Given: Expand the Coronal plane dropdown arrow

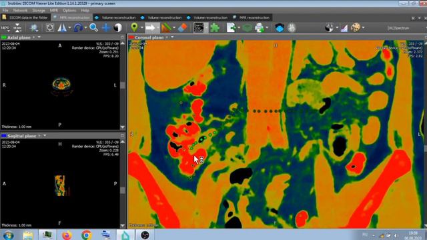Looking at the screenshot, I should (x=172, y=37).
